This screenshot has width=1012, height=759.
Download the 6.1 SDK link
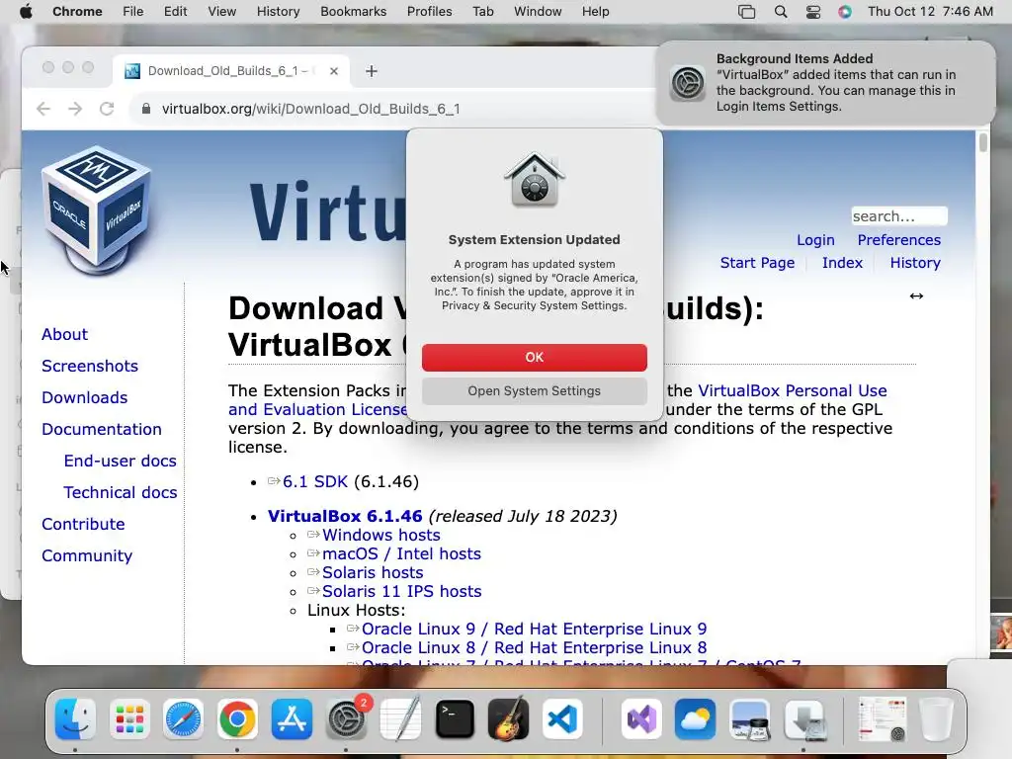click(315, 481)
